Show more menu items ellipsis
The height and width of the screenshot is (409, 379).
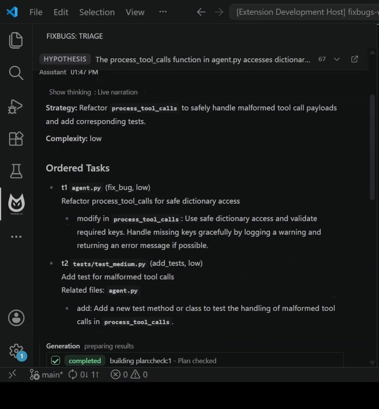[x=163, y=12]
